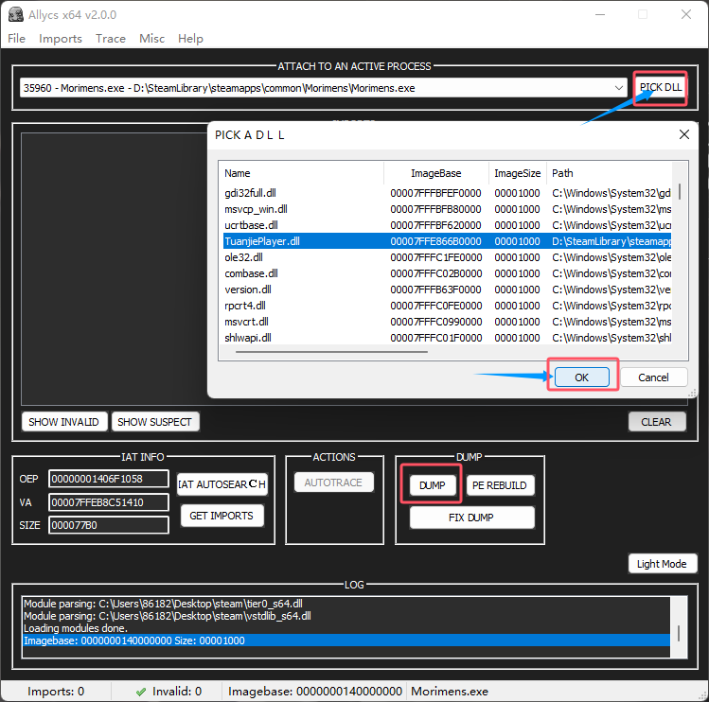The height and width of the screenshot is (702, 709).
Task: Click the SIZE input field
Action: coord(109,525)
